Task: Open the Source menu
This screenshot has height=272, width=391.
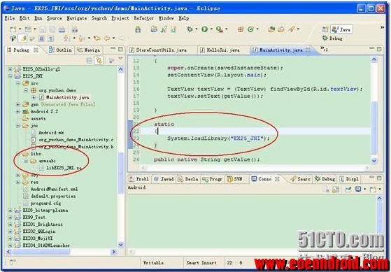Action: 54,18
